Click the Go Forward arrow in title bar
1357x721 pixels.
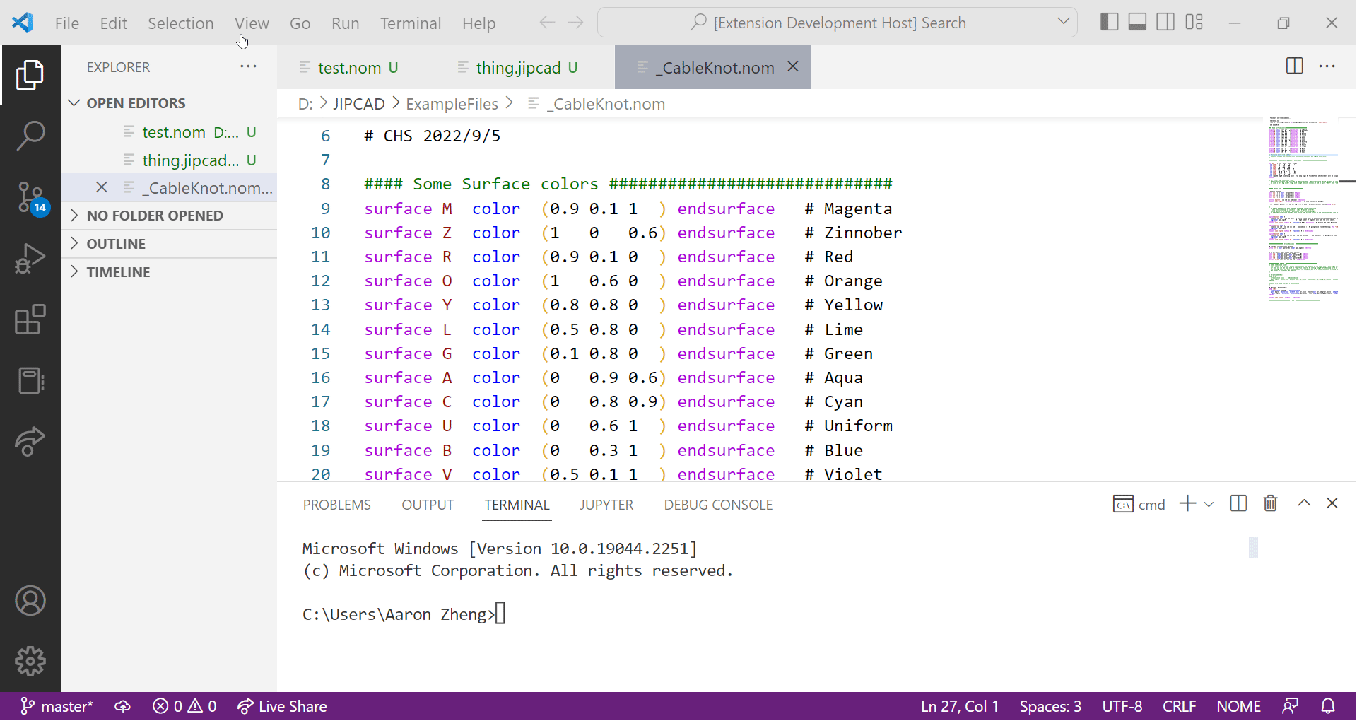point(576,23)
